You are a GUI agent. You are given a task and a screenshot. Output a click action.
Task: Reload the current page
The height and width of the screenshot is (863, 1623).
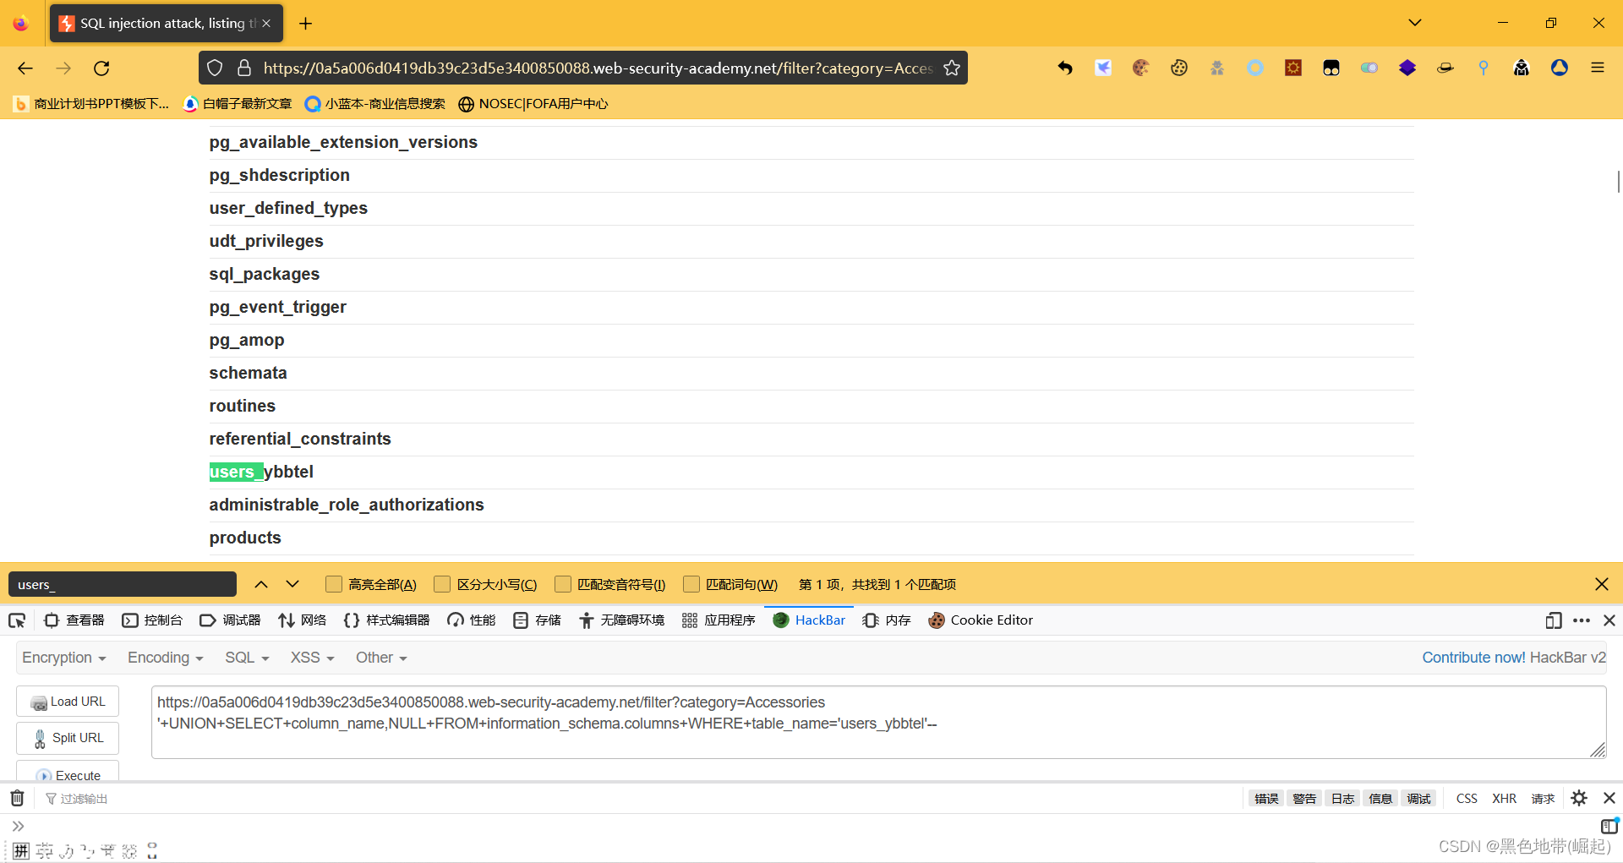[101, 68]
